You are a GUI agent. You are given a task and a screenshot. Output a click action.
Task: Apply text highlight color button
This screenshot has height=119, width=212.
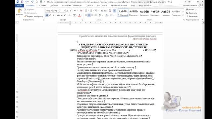74,15
